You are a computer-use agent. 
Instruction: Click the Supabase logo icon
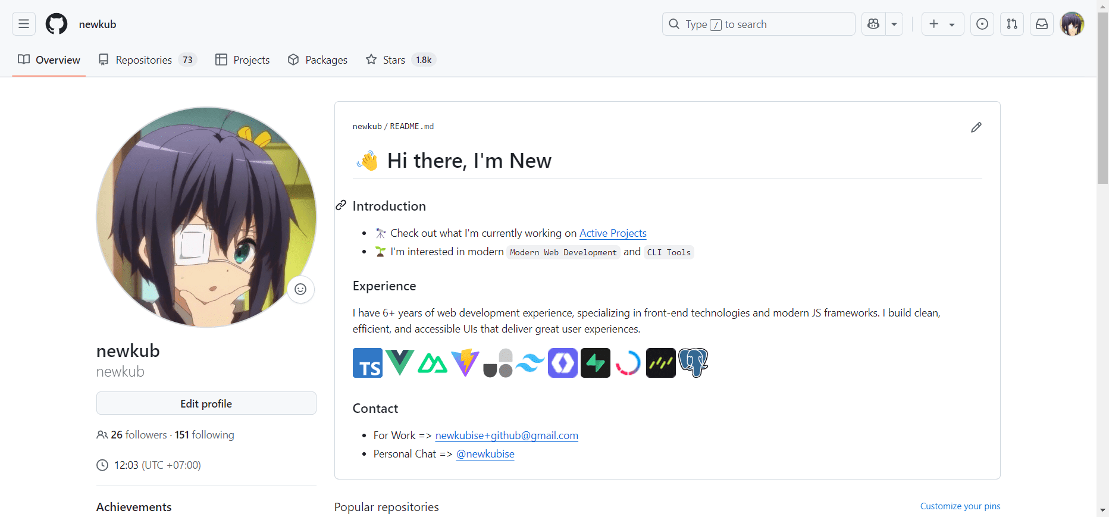coord(596,363)
